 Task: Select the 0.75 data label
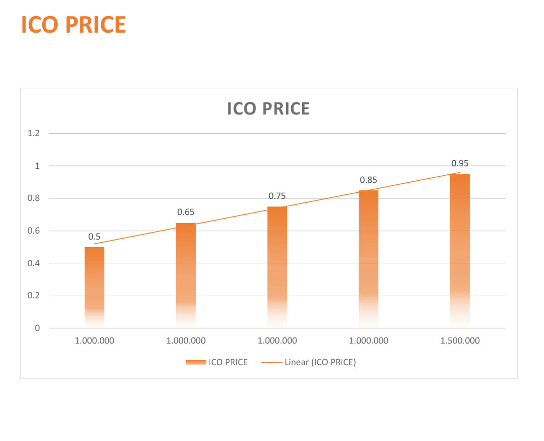click(277, 196)
